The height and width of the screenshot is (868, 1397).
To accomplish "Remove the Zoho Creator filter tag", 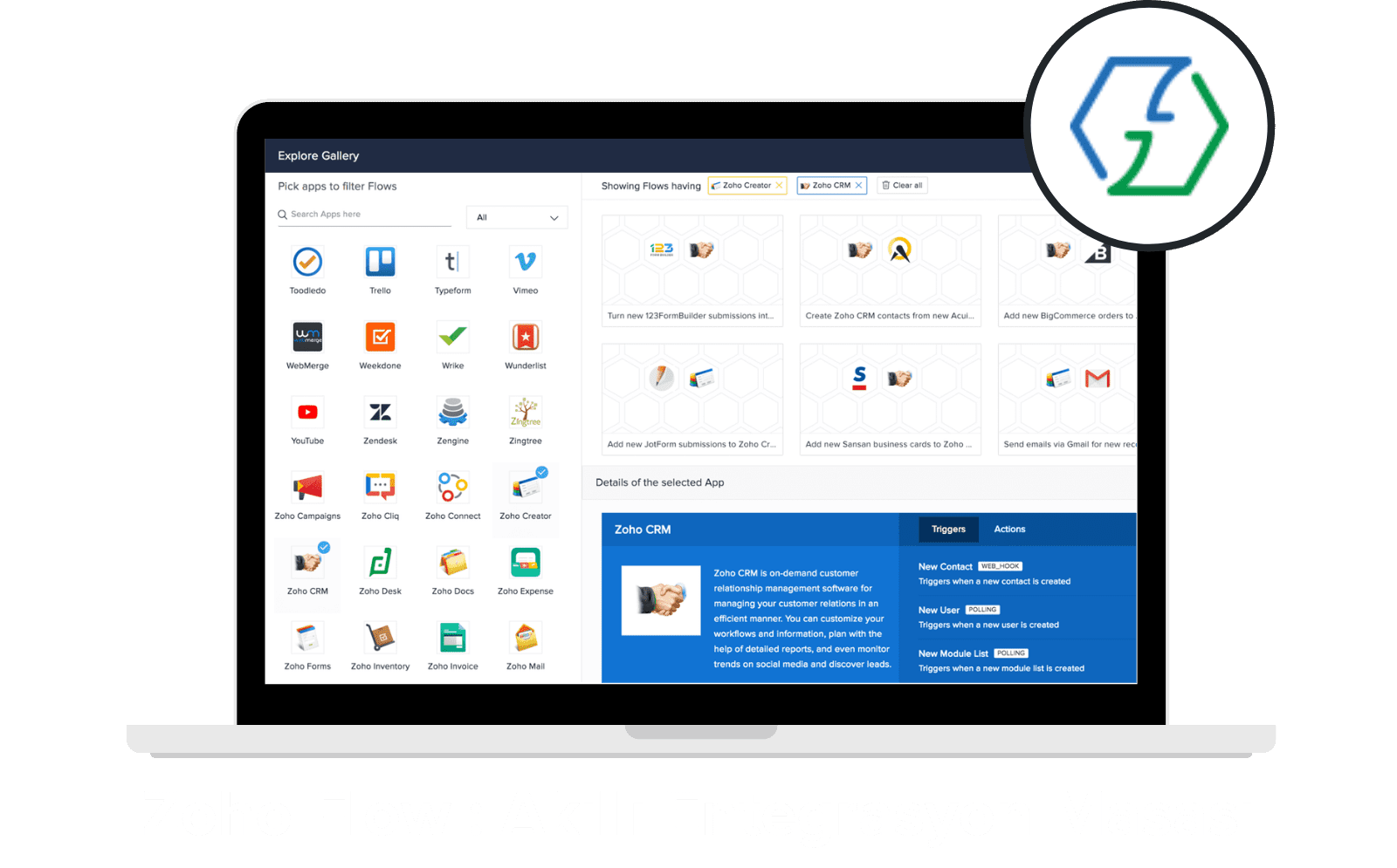I will (779, 185).
